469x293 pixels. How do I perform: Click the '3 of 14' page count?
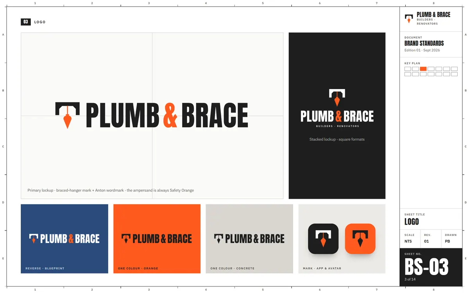click(x=410, y=279)
